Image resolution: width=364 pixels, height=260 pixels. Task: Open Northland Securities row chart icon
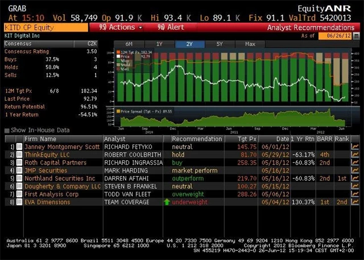pyautogui.click(x=355, y=178)
